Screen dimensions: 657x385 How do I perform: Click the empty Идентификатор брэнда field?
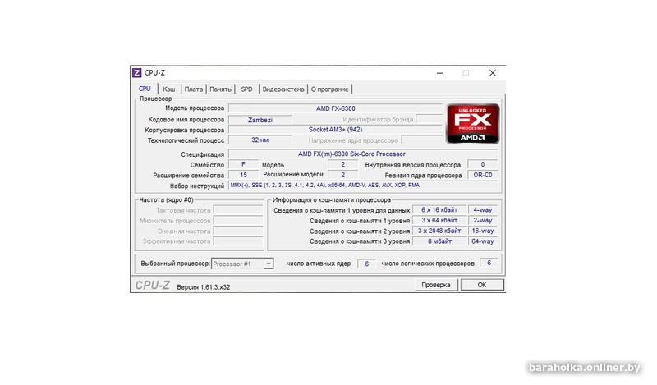pyautogui.click(x=429, y=119)
